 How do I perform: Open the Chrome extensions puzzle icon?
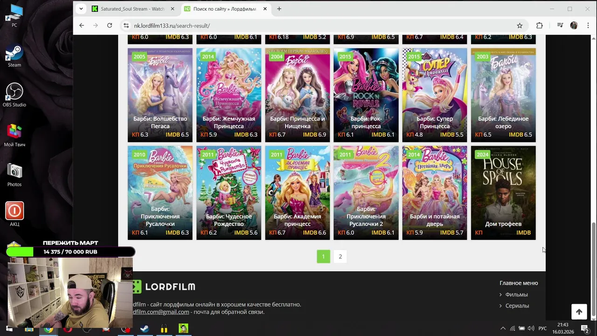coord(540,26)
